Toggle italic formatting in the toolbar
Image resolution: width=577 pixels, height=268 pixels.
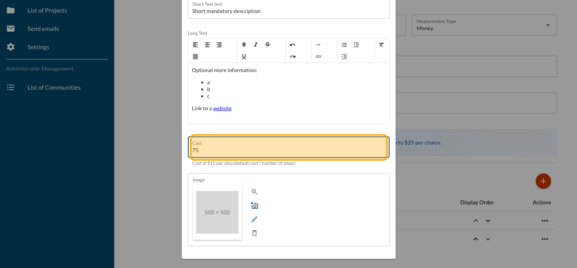(x=256, y=45)
